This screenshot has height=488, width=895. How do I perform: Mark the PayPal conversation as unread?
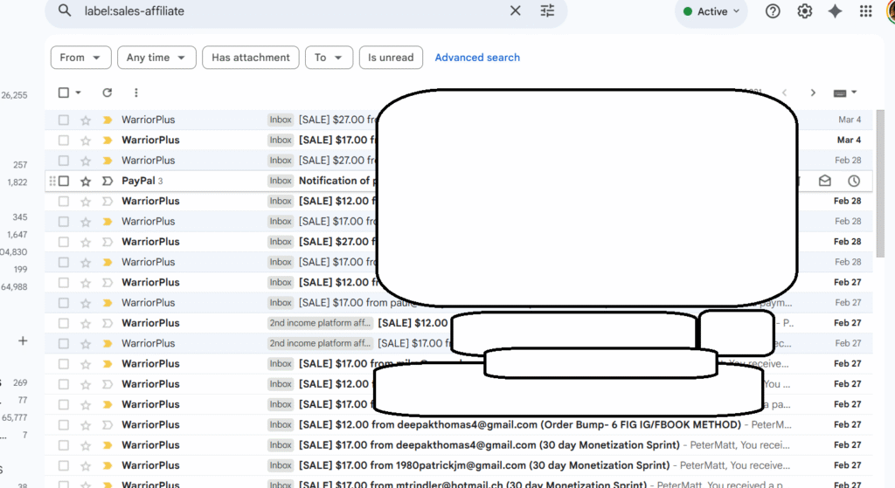tap(825, 181)
